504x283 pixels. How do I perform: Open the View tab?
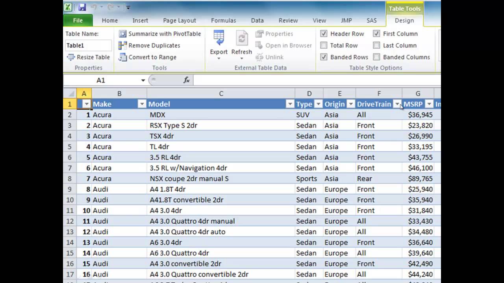(x=319, y=20)
